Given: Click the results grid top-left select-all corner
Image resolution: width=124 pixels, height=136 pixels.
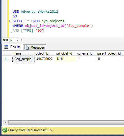Looking at the screenshot, I should point(8,53).
